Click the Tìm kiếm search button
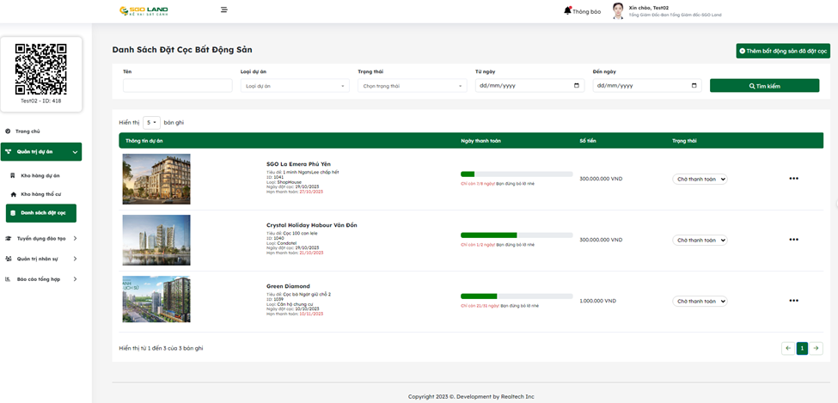The height and width of the screenshot is (403, 838). [764, 86]
